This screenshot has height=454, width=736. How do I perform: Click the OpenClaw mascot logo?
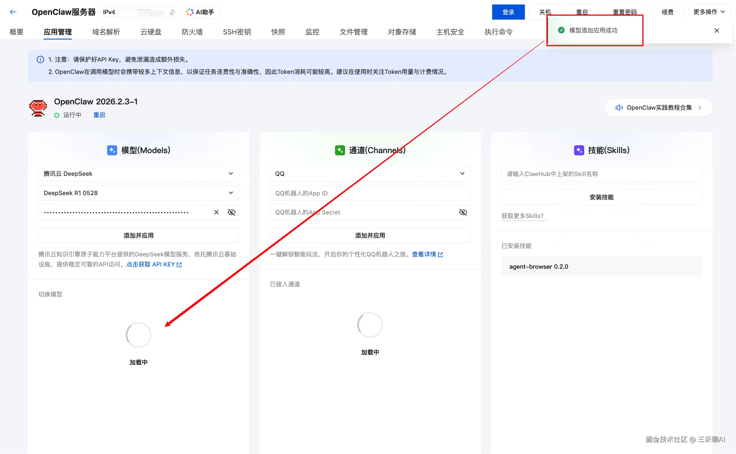[x=38, y=108]
